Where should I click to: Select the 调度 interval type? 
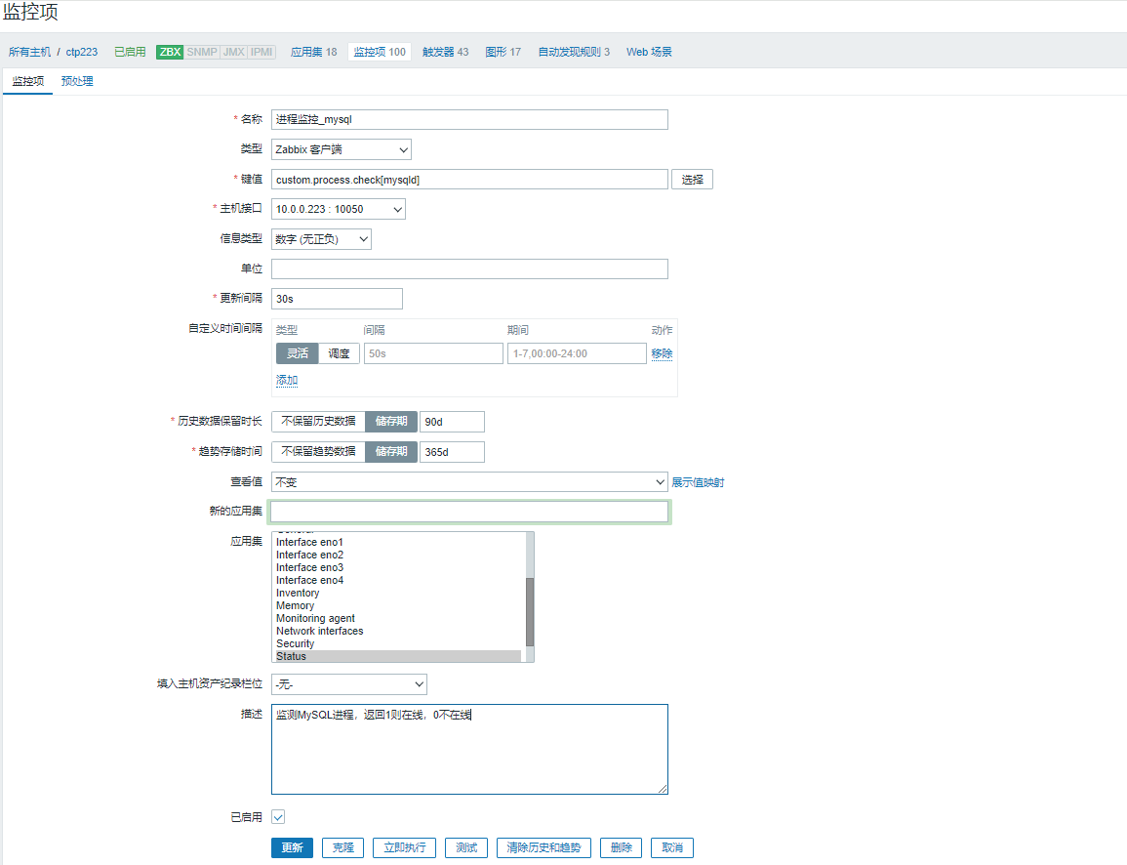pyautogui.click(x=339, y=353)
